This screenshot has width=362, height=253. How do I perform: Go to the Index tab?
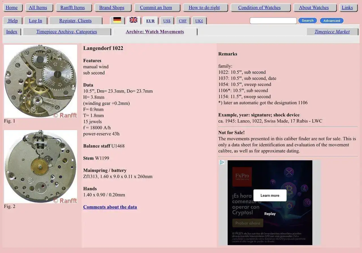pyautogui.click(x=12, y=32)
